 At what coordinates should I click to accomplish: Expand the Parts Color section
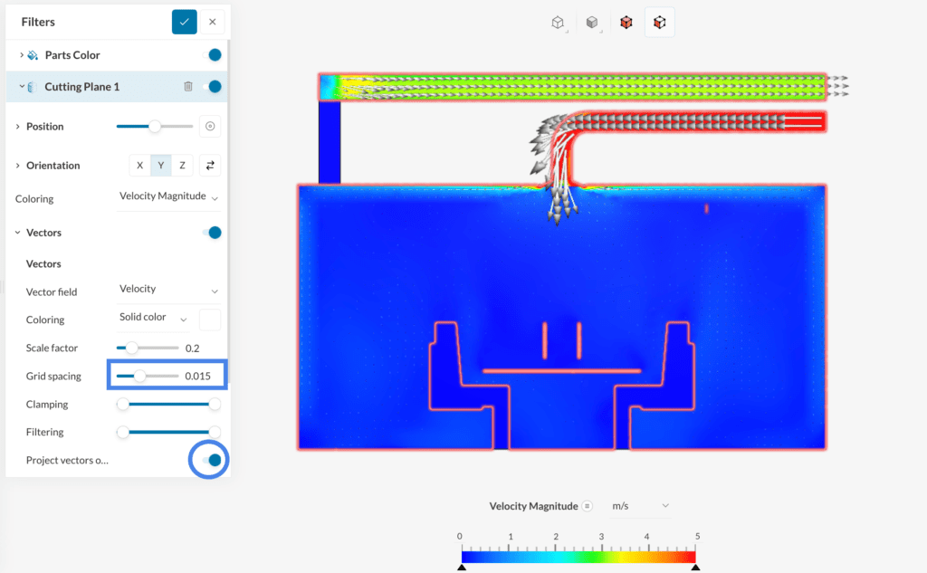[x=22, y=55]
